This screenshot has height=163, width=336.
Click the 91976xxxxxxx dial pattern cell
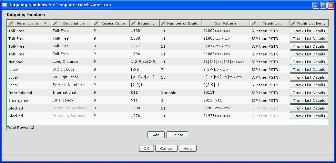(x=226, y=116)
